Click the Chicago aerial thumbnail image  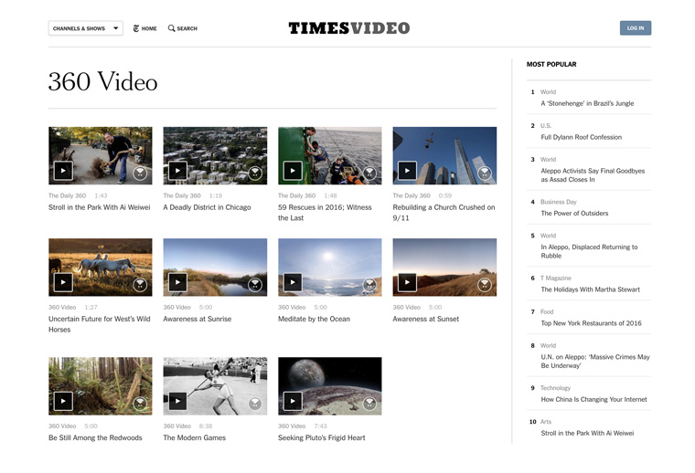(x=215, y=156)
